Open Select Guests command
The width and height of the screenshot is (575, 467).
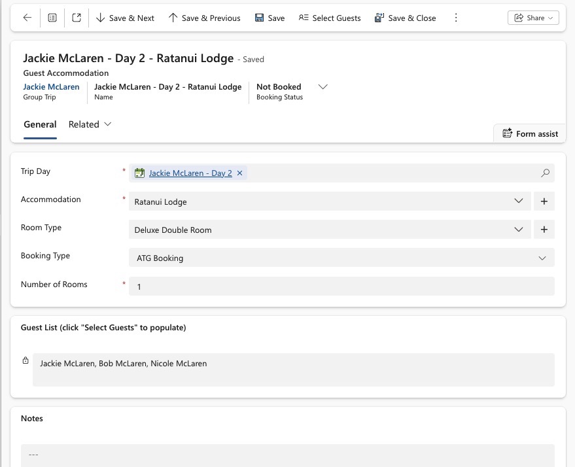[329, 18]
